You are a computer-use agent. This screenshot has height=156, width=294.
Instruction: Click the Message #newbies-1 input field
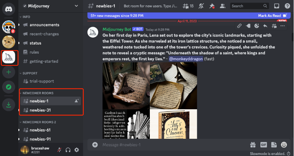174,145
